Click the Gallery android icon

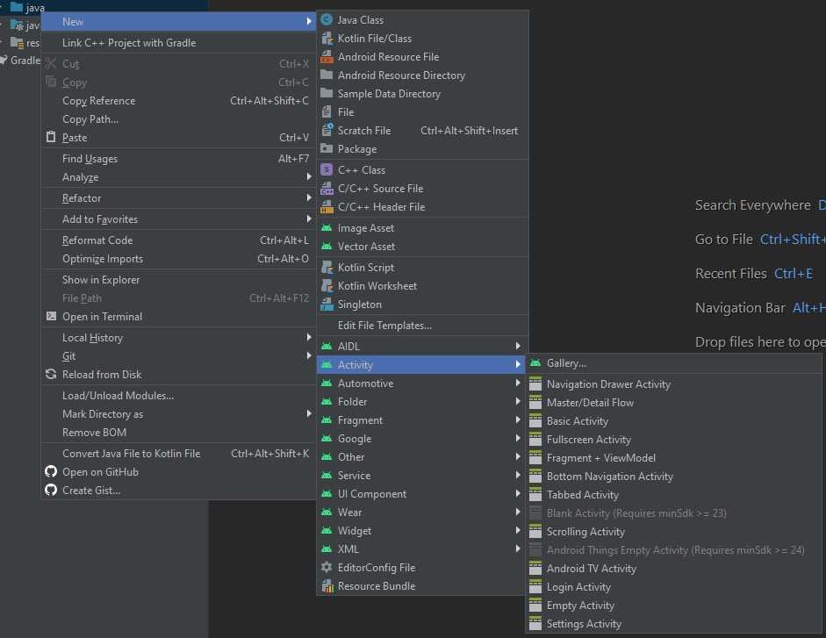[x=535, y=362]
